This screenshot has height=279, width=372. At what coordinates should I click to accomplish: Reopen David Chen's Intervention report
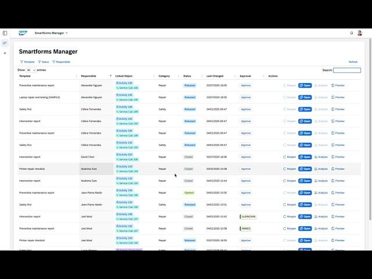pyautogui.click(x=289, y=157)
